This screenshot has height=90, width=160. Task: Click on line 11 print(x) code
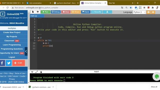(x=48, y=46)
